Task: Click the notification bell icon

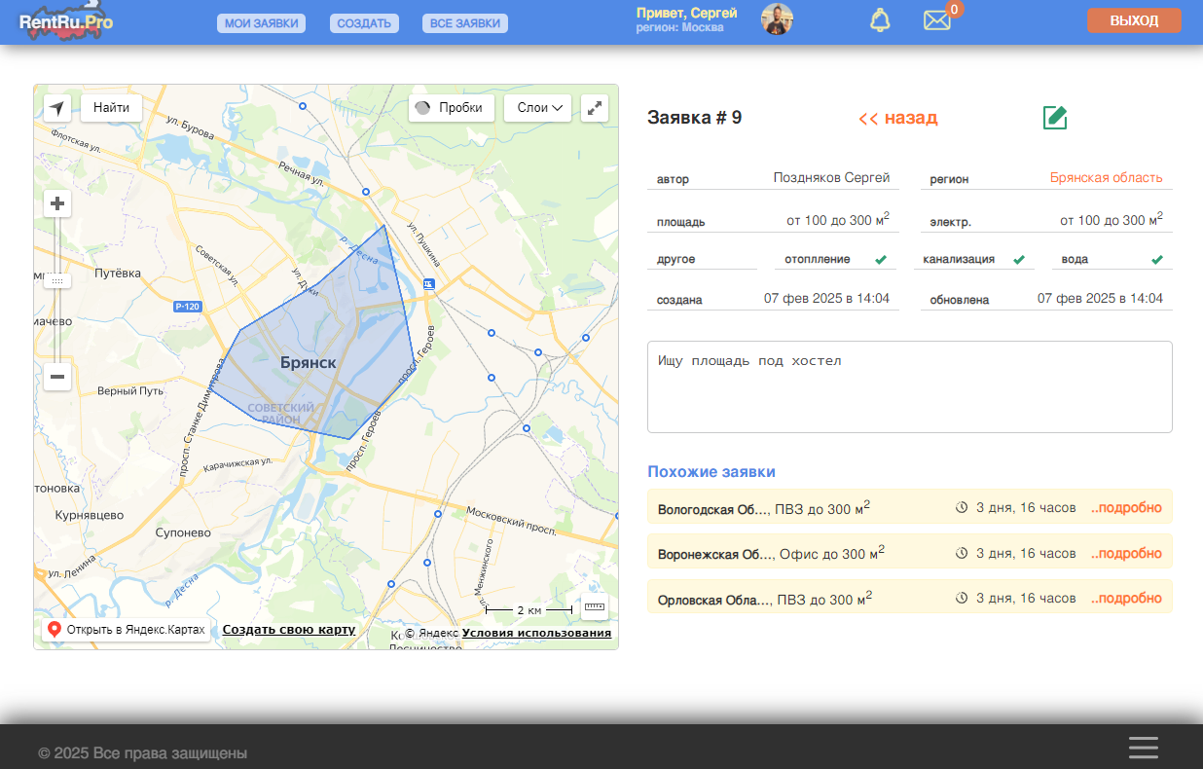Action: click(x=880, y=19)
